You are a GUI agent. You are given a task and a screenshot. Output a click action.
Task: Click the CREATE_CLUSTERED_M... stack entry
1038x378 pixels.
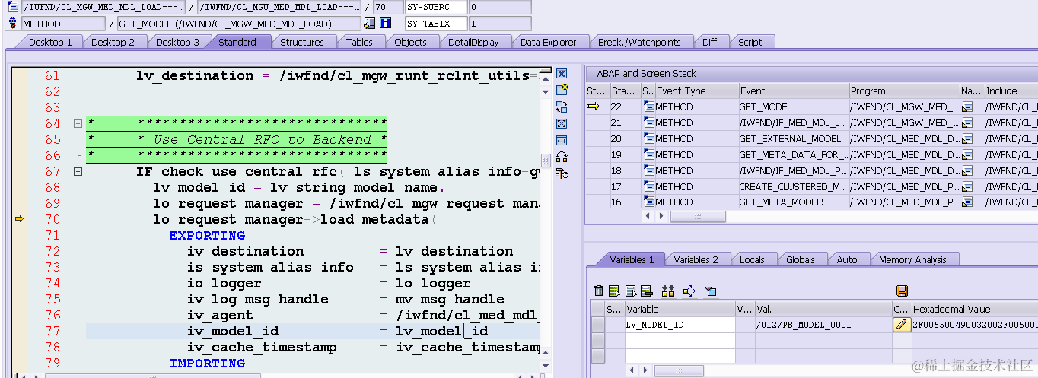click(x=792, y=187)
